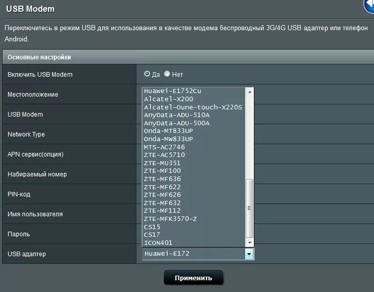The height and width of the screenshot is (292, 374).
Task: Pick CS15 from the list
Action: [x=194, y=227]
